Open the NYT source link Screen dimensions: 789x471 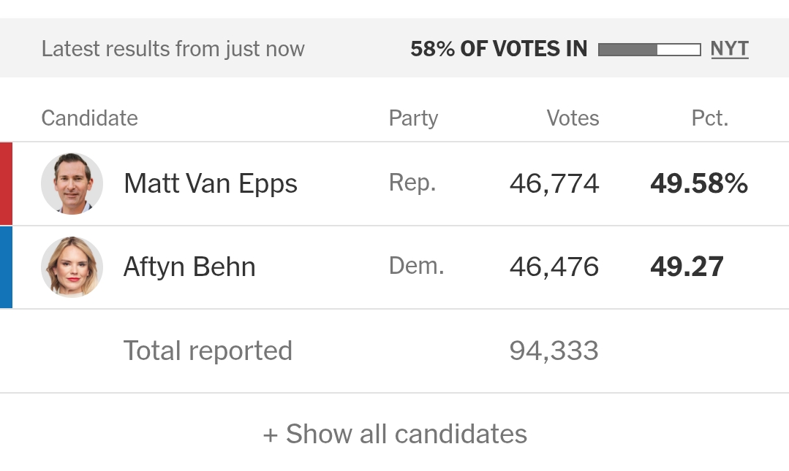point(729,49)
